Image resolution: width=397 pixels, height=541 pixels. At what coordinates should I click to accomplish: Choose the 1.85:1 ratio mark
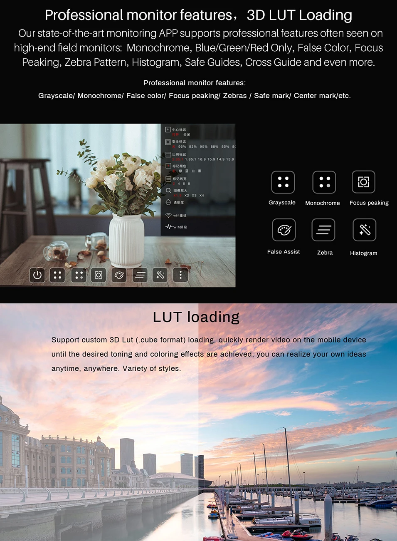190,159
